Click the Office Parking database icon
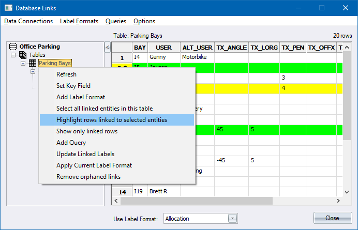 click(x=14, y=47)
